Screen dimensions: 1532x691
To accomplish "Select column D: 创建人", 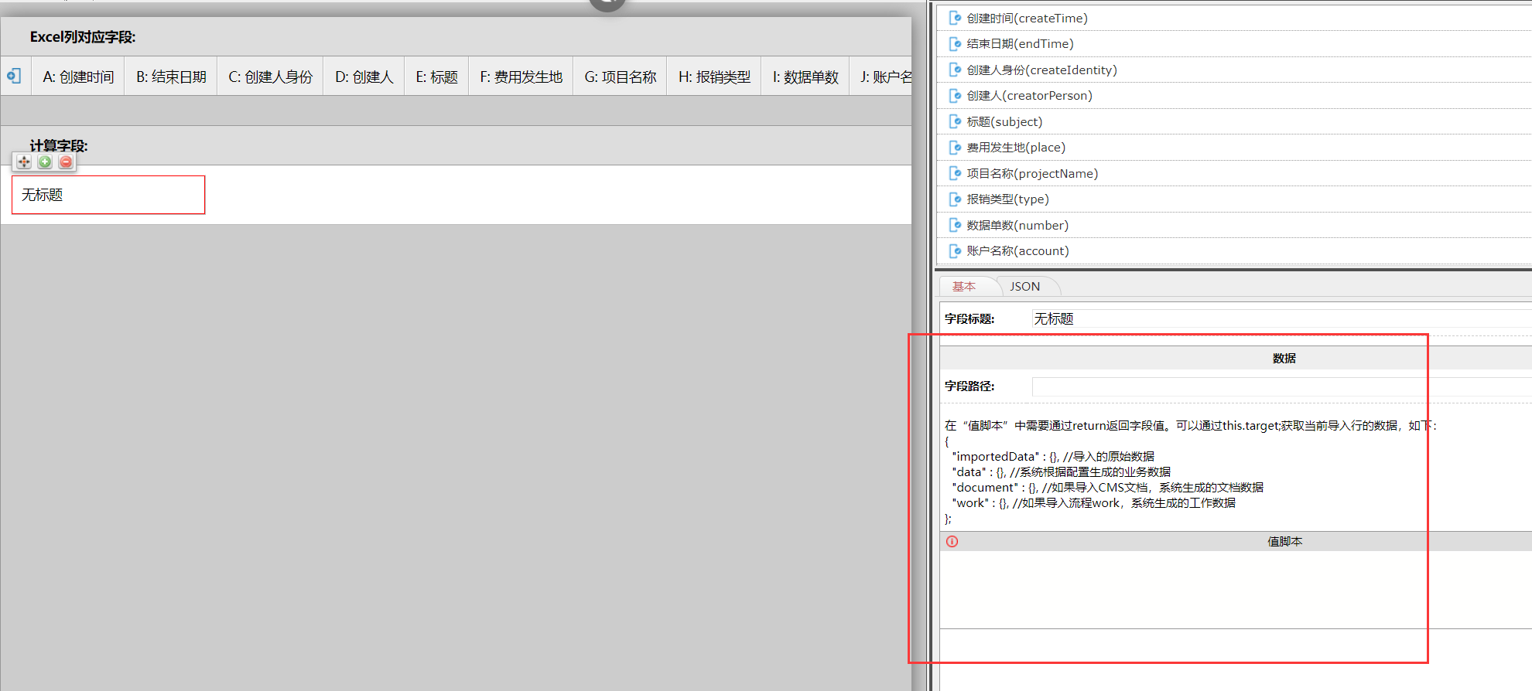I will (x=364, y=77).
